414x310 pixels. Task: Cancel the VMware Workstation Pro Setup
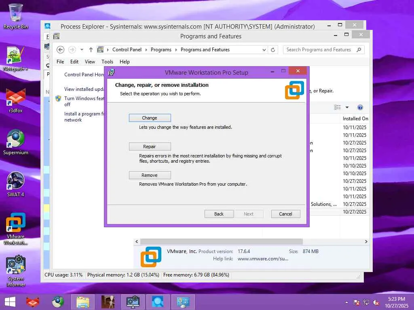pos(286,214)
